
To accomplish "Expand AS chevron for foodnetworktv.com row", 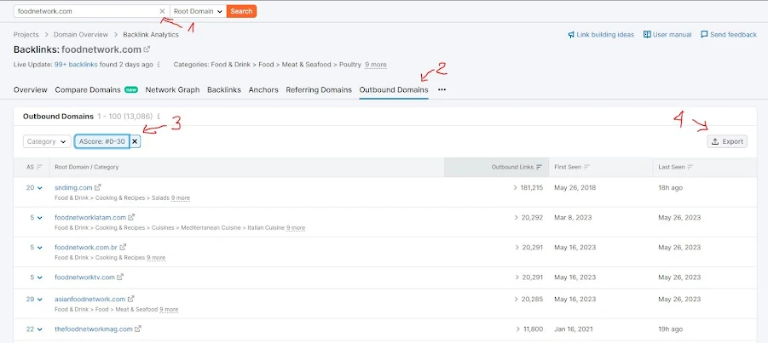I will coord(40,277).
